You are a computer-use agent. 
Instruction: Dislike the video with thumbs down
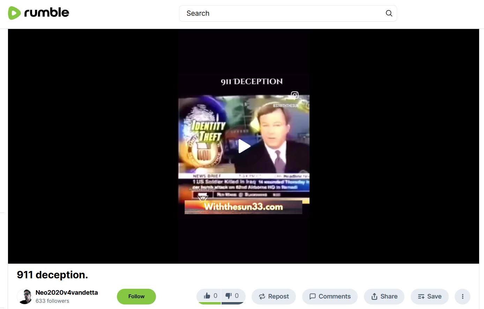pos(233,296)
